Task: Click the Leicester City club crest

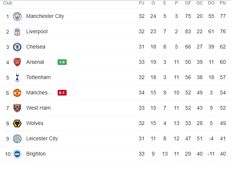Action: pyautogui.click(x=17, y=139)
